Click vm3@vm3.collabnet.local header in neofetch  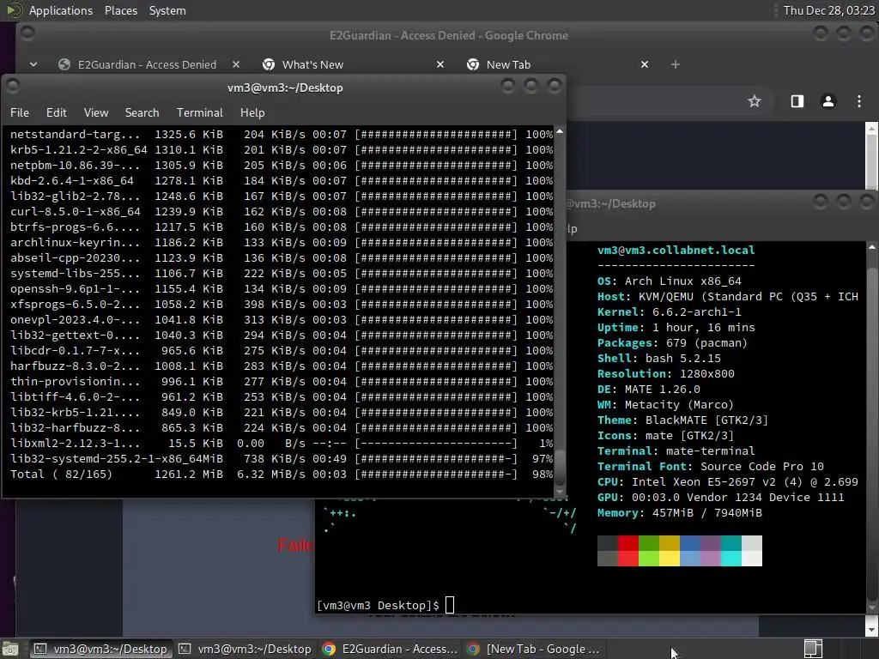click(676, 250)
